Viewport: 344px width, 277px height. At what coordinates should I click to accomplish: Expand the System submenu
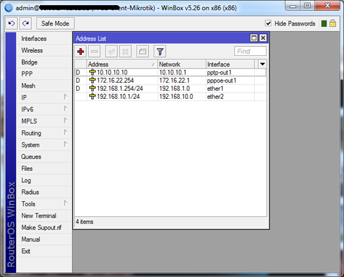(x=66, y=144)
